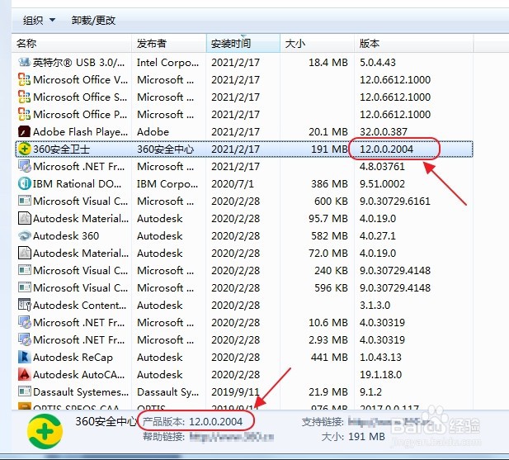Click Visual C++ icon sized 596 KB
The width and height of the screenshot is (509, 460).
[x=25, y=288]
